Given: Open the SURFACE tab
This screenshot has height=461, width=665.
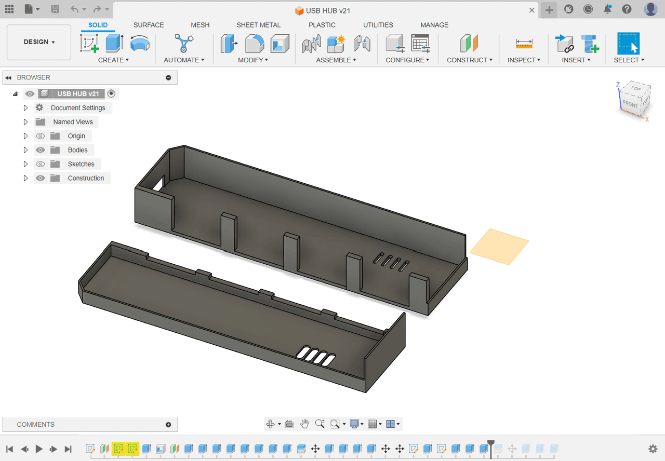Looking at the screenshot, I should 149,25.
